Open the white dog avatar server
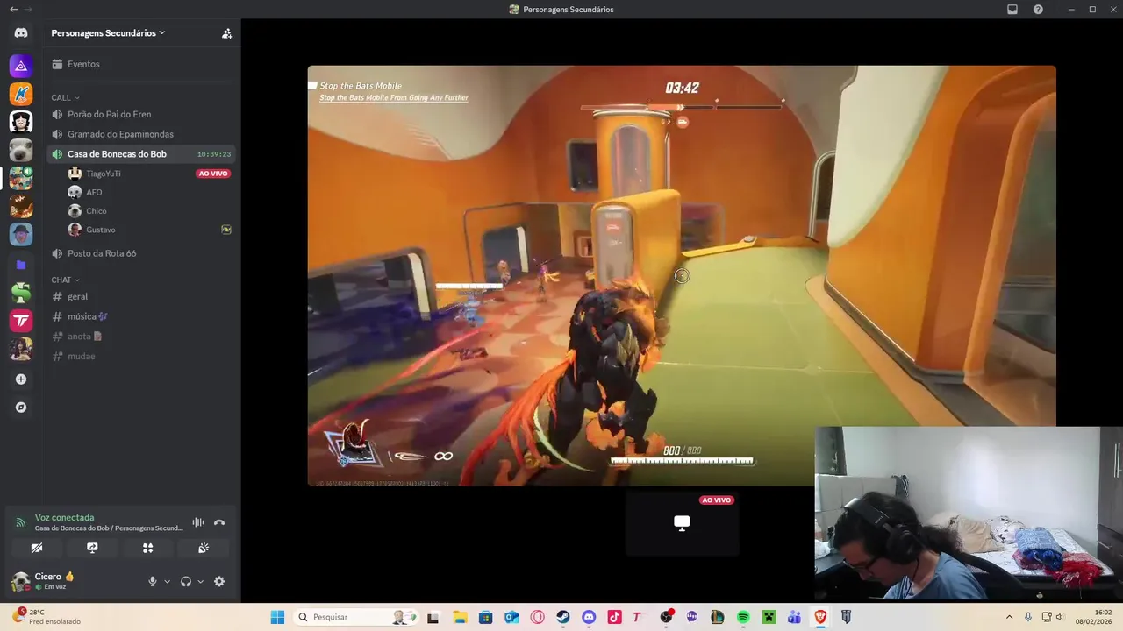Image resolution: width=1123 pixels, height=631 pixels. (21, 150)
